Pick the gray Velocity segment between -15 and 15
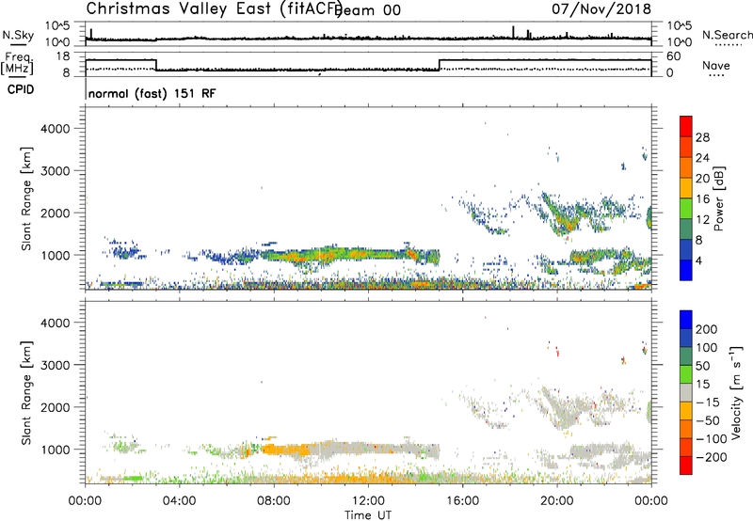Image resolution: width=753 pixels, height=521 pixels. (x=686, y=392)
